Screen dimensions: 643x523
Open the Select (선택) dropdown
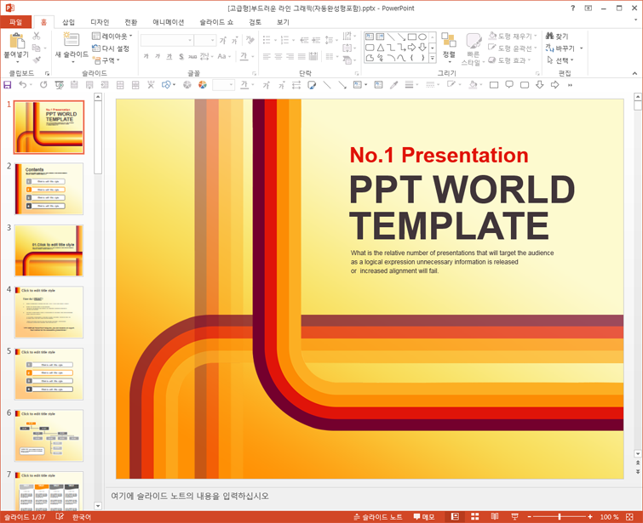point(560,60)
